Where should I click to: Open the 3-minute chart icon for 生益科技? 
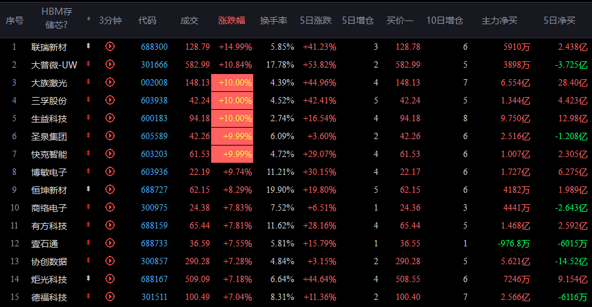click(x=110, y=118)
